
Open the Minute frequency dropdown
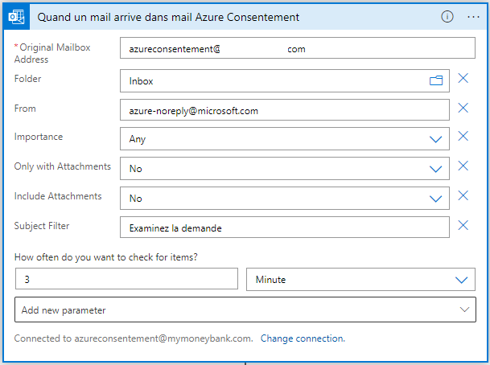tap(462, 280)
